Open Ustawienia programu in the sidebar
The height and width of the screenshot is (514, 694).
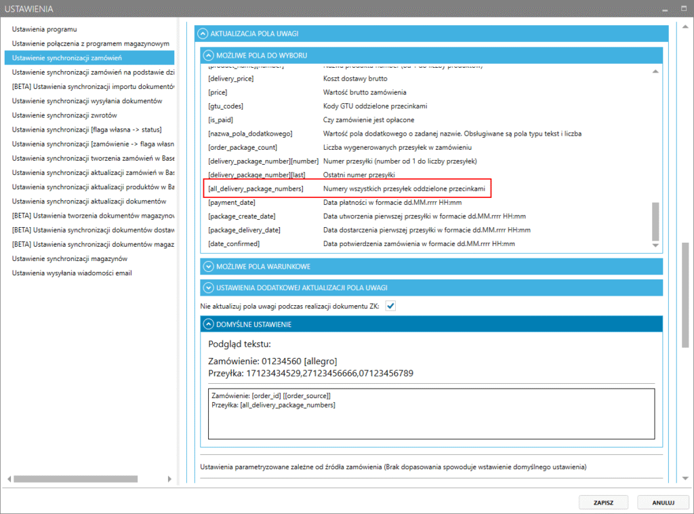45,29
